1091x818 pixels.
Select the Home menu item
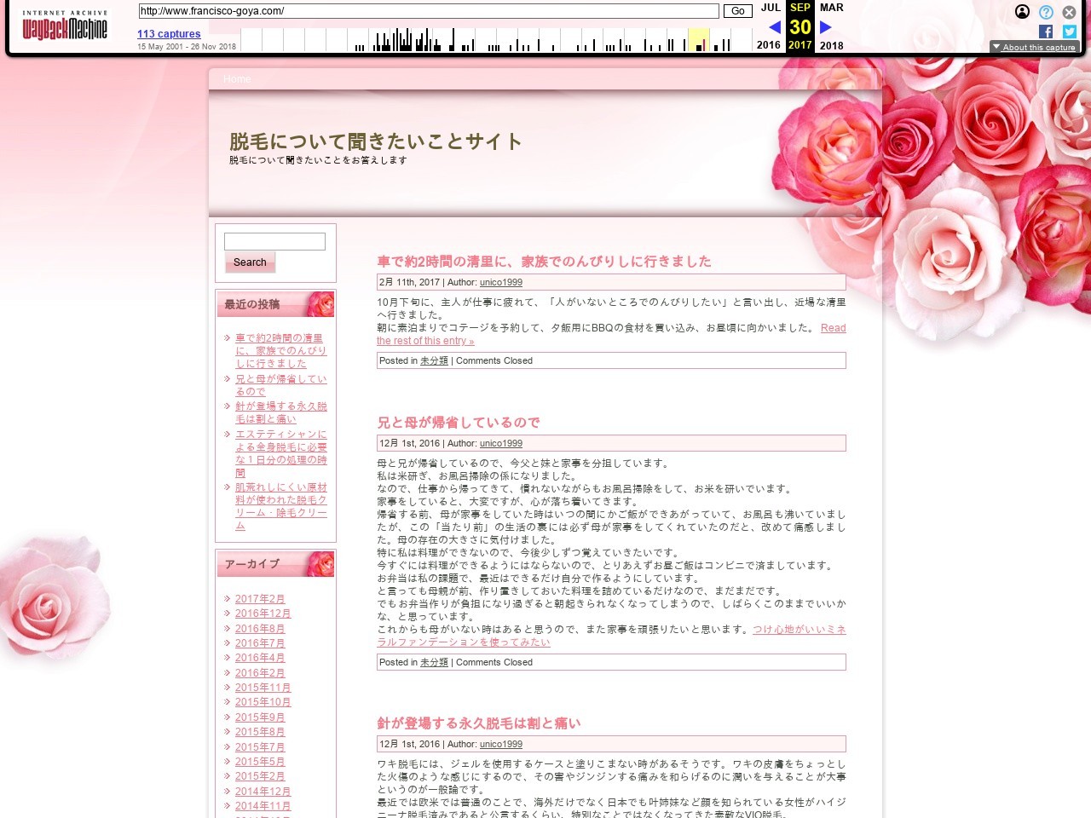click(x=237, y=79)
